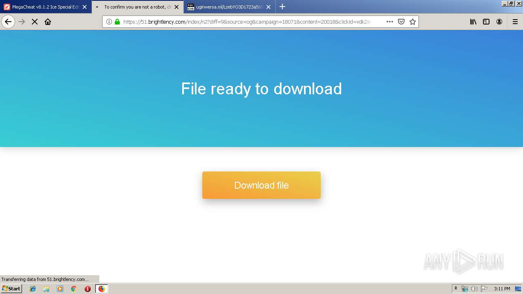Viewport: 523px width, 294px height.
Task: Click the forward navigation arrow
Action: (22, 22)
